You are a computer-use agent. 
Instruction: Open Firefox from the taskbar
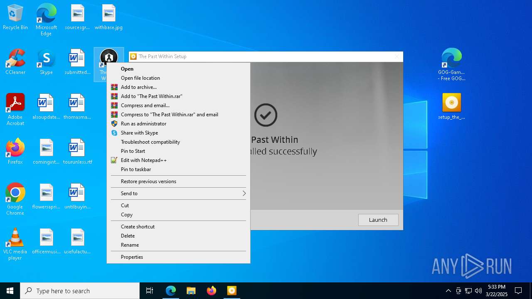(x=212, y=291)
